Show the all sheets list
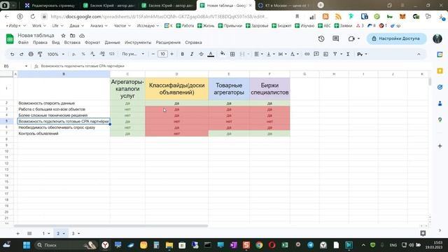This screenshot has width=448, height=252. (x=29, y=233)
